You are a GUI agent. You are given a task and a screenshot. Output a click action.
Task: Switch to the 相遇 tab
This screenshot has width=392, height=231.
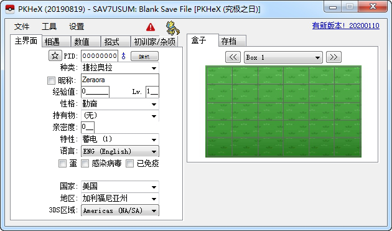pyautogui.click(x=56, y=42)
